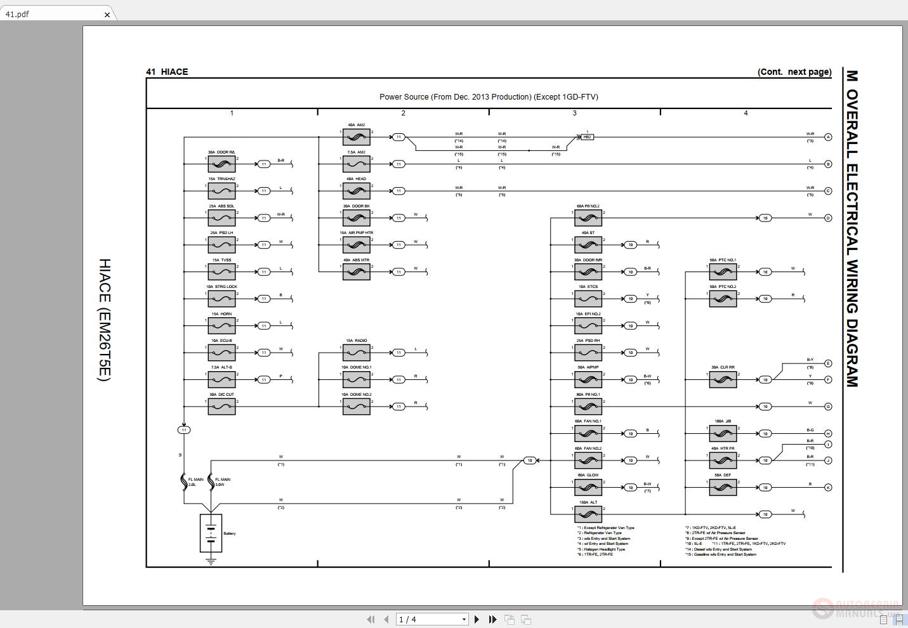Click the 10A DOME NO.1 fuse
Screen dimensions: 908x628
point(357,380)
